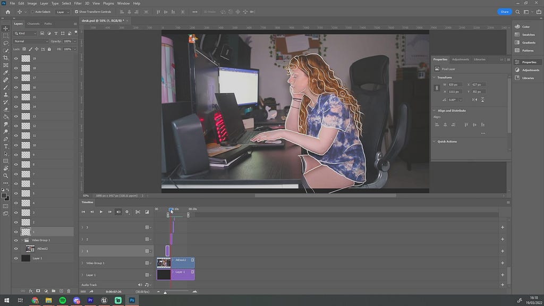Screen dimensions: 544x306
Task: Pick the Zoom tool
Action: [x=5, y=175]
